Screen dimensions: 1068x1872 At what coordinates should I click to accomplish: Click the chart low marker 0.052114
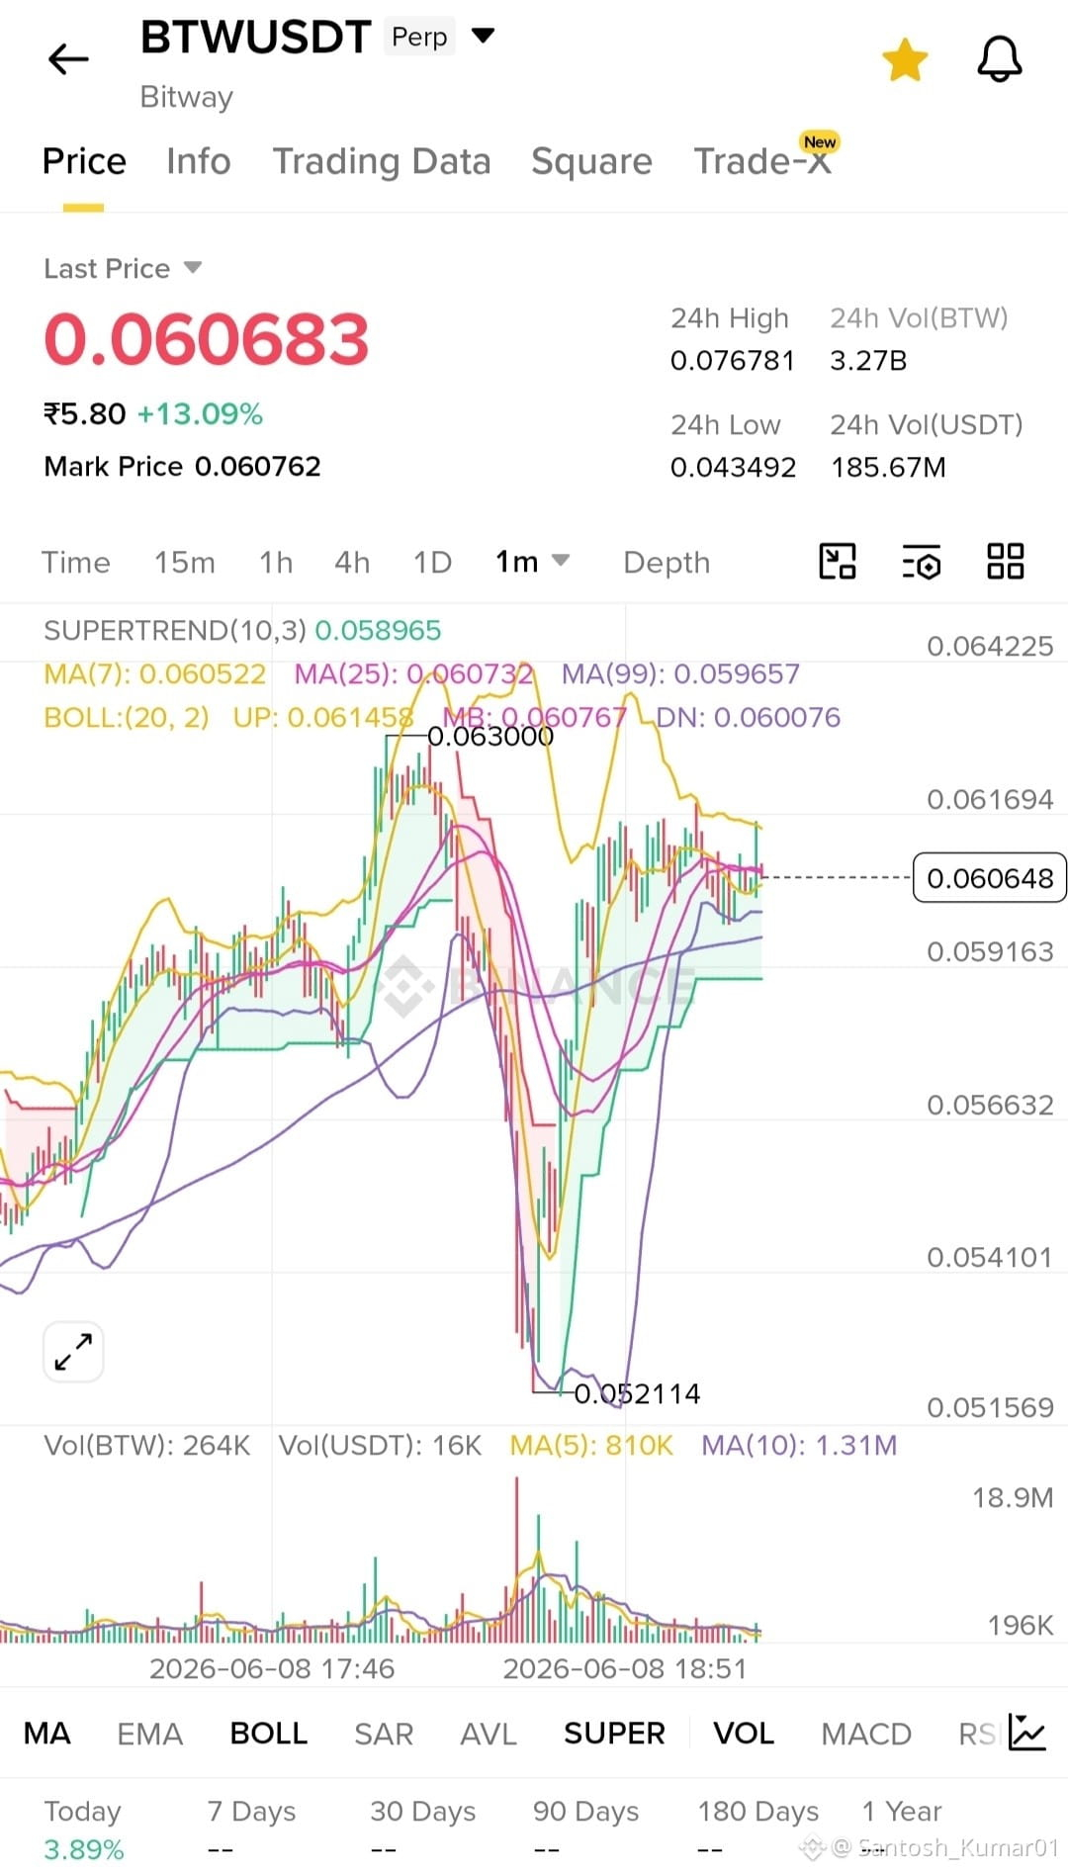click(637, 1393)
